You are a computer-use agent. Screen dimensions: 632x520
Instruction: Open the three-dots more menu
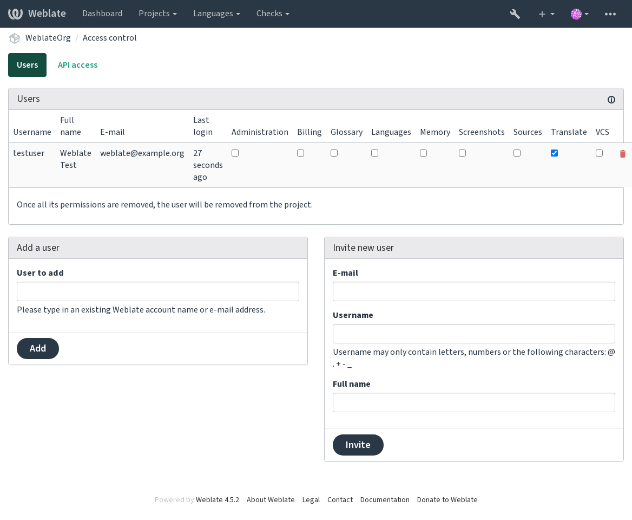[x=610, y=14]
